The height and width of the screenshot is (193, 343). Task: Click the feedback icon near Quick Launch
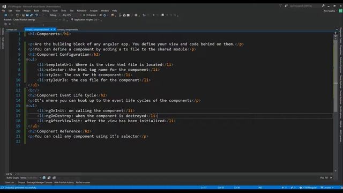pyautogui.click(x=286, y=6)
